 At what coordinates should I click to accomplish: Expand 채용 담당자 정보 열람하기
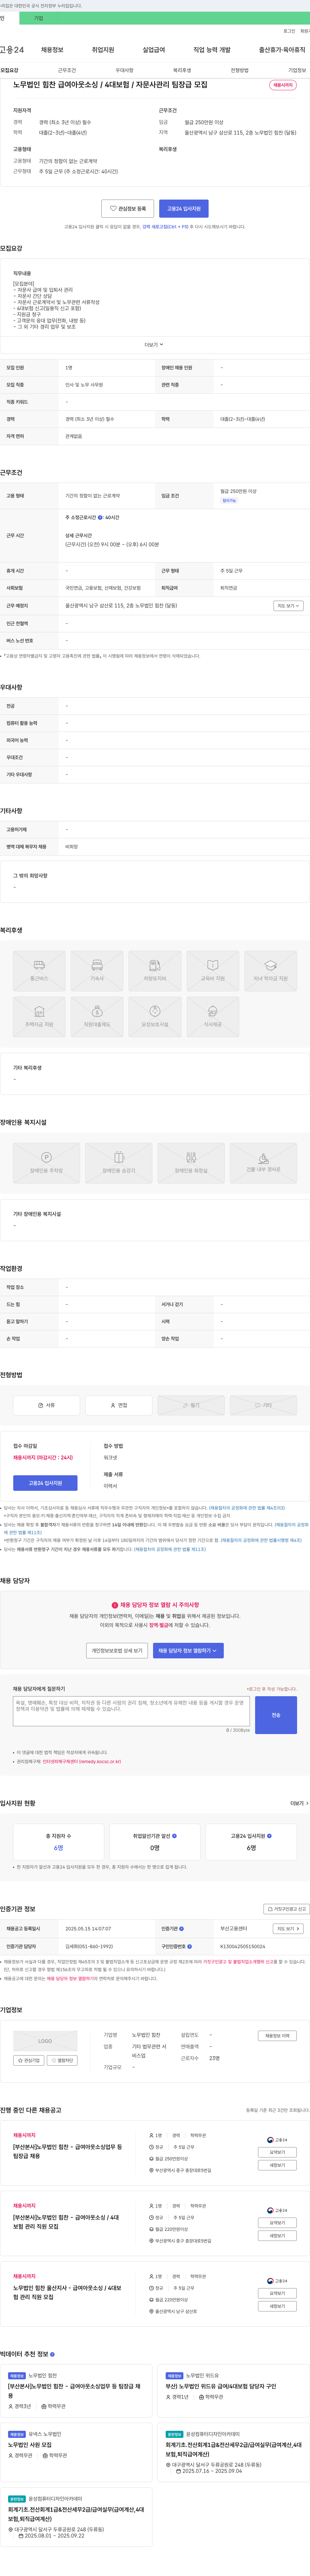point(188,1651)
